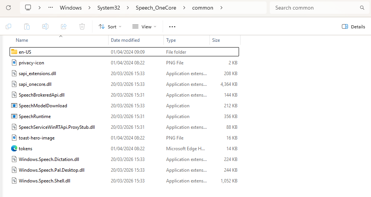Click the Copy icon in the toolbar
Viewport: 371px width, 197px height.
tap(8, 26)
